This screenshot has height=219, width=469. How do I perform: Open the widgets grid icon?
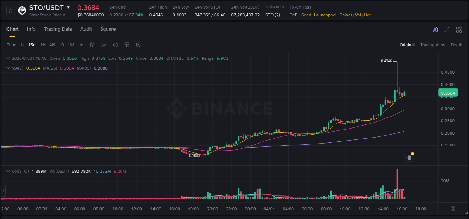tap(459, 29)
